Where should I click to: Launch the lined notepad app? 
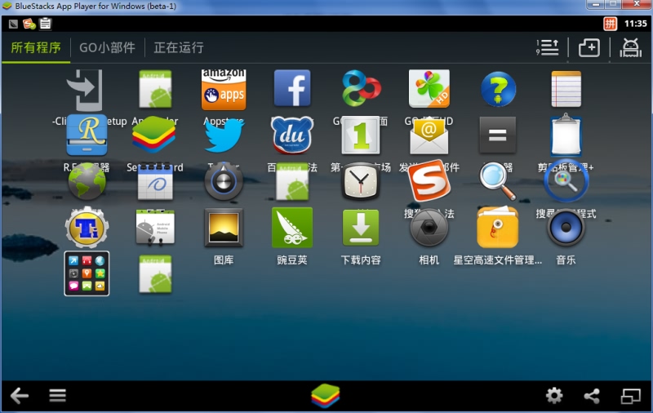pos(566,89)
